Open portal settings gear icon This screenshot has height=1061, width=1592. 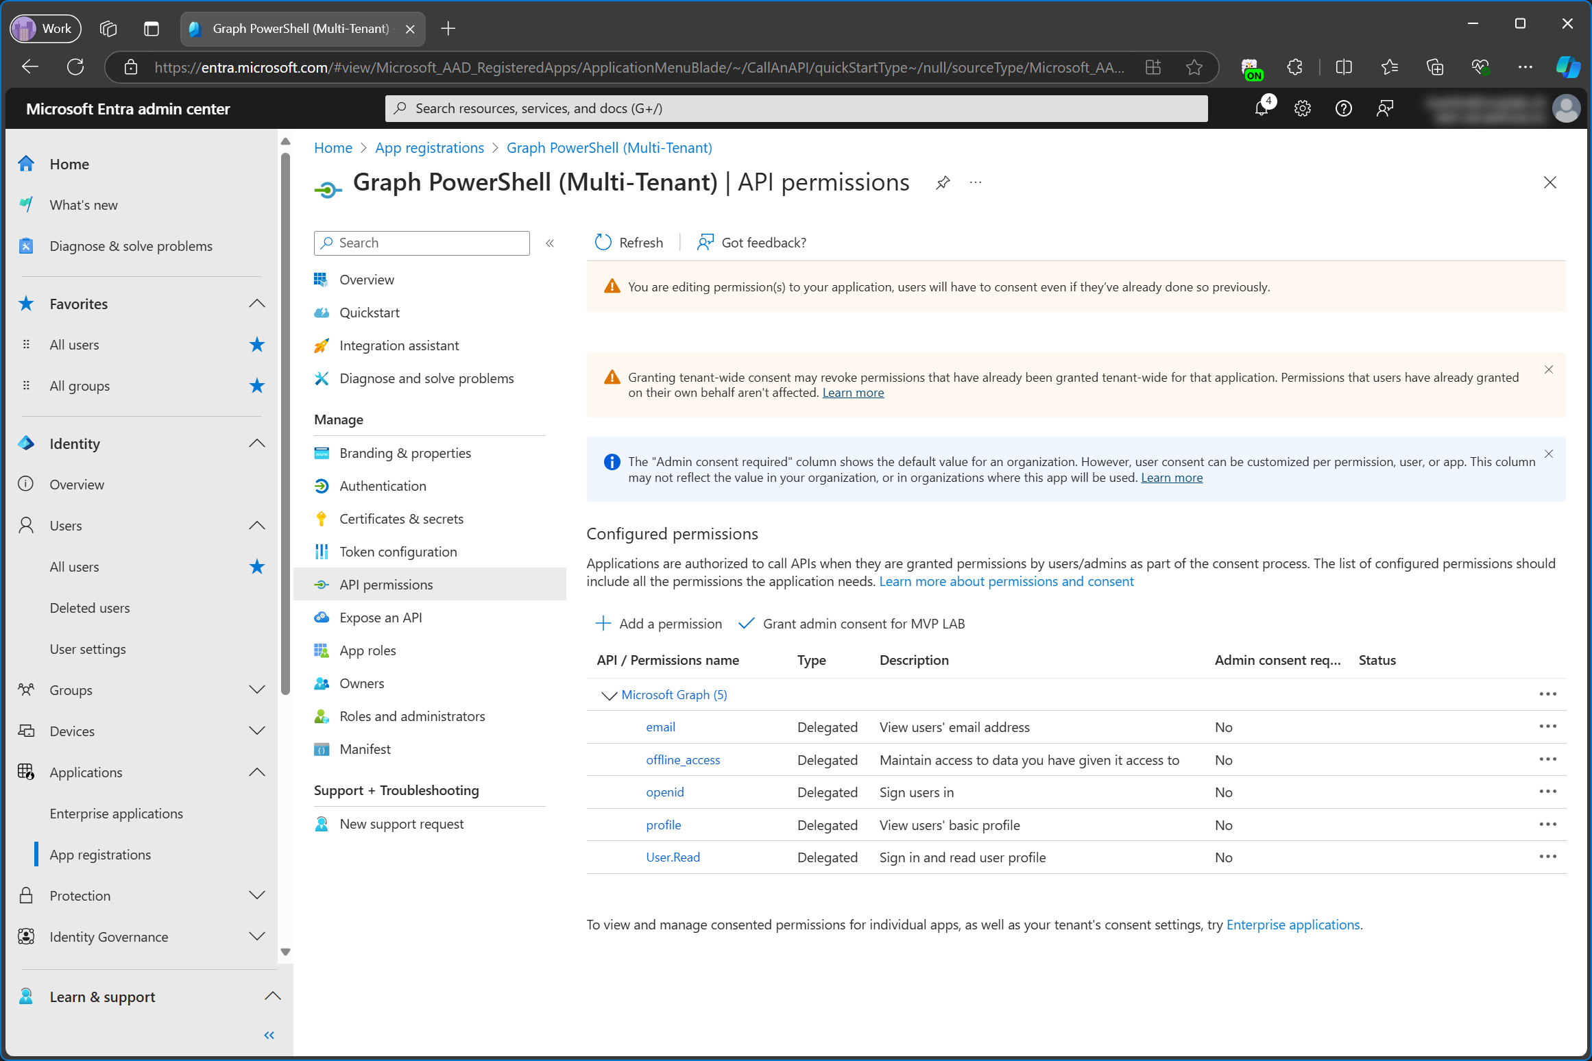click(1303, 108)
